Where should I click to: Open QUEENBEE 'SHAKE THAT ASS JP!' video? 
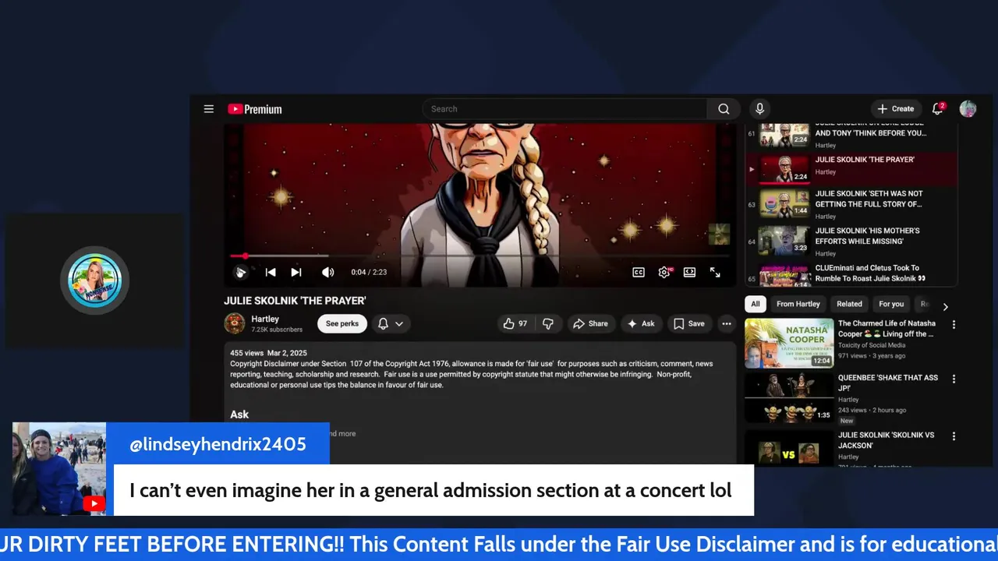[x=848, y=398]
